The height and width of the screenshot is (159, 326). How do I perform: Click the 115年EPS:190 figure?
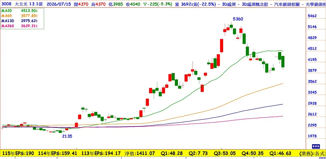tap(17, 153)
